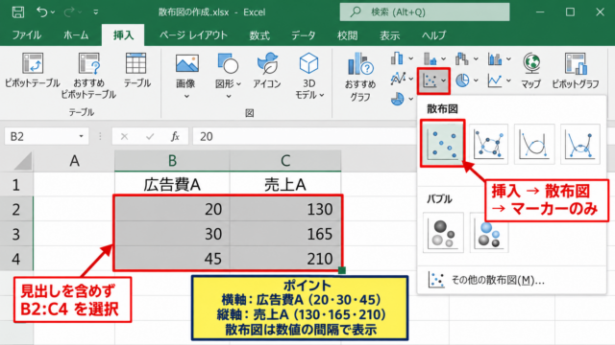Click cell with value 165
The width and height of the screenshot is (615, 345).
(285, 234)
